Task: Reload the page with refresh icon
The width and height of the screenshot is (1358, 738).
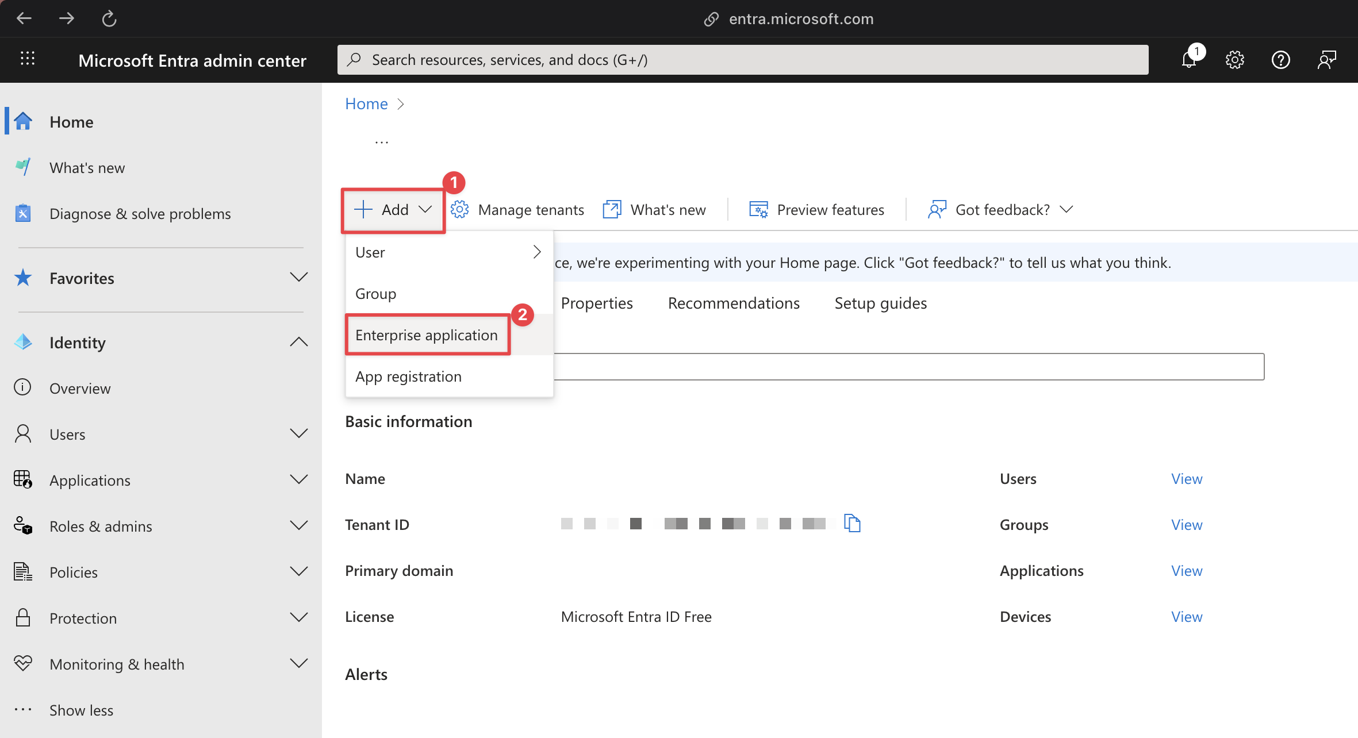Action: [109, 18]
